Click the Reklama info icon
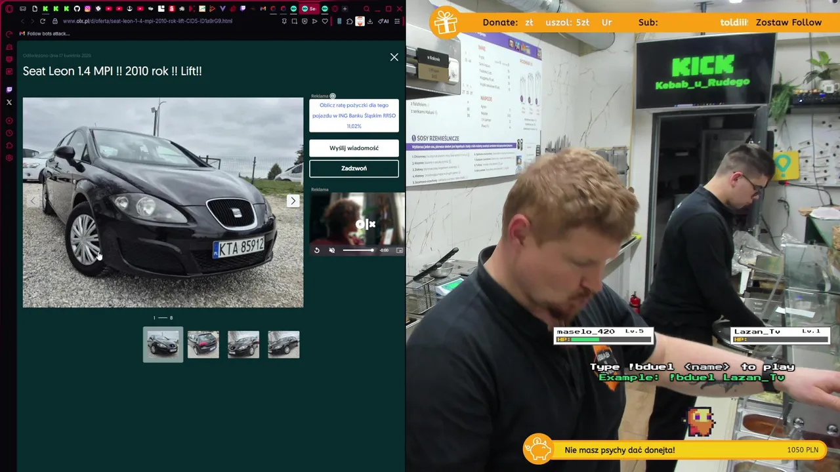Screen dimensions: 840x472 coord(333,96)
